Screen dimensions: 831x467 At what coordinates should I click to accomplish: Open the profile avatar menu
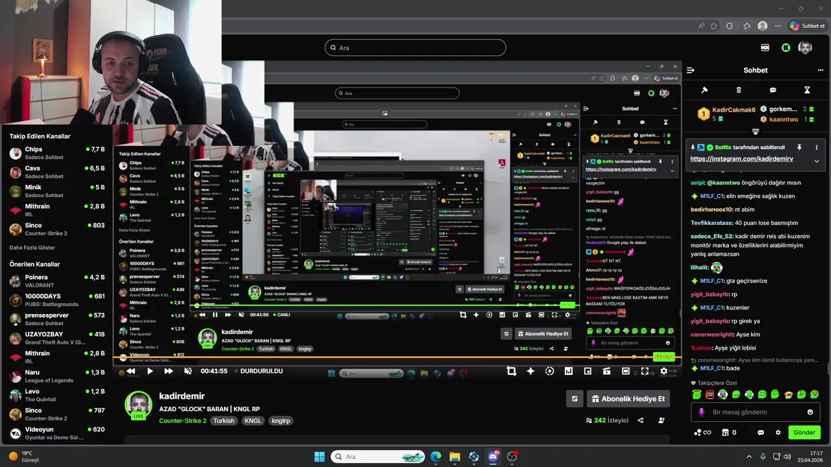coord(805,47)
